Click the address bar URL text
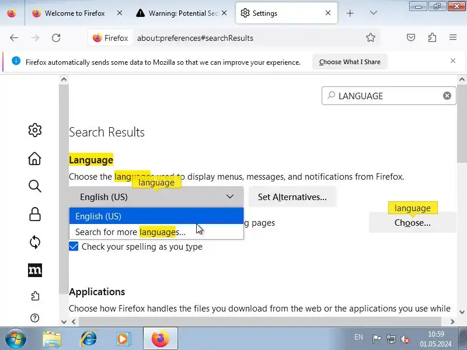 [x=195, y=38]
